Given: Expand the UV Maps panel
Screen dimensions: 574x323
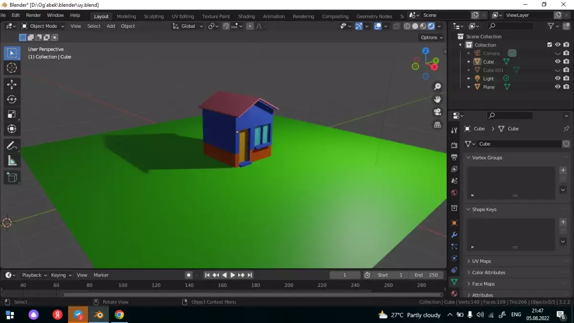Looking at the screenshot, I should pyautogui.click(x=468, y=261).
